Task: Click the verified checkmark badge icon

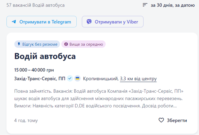Action: click(x=70, y=79)
